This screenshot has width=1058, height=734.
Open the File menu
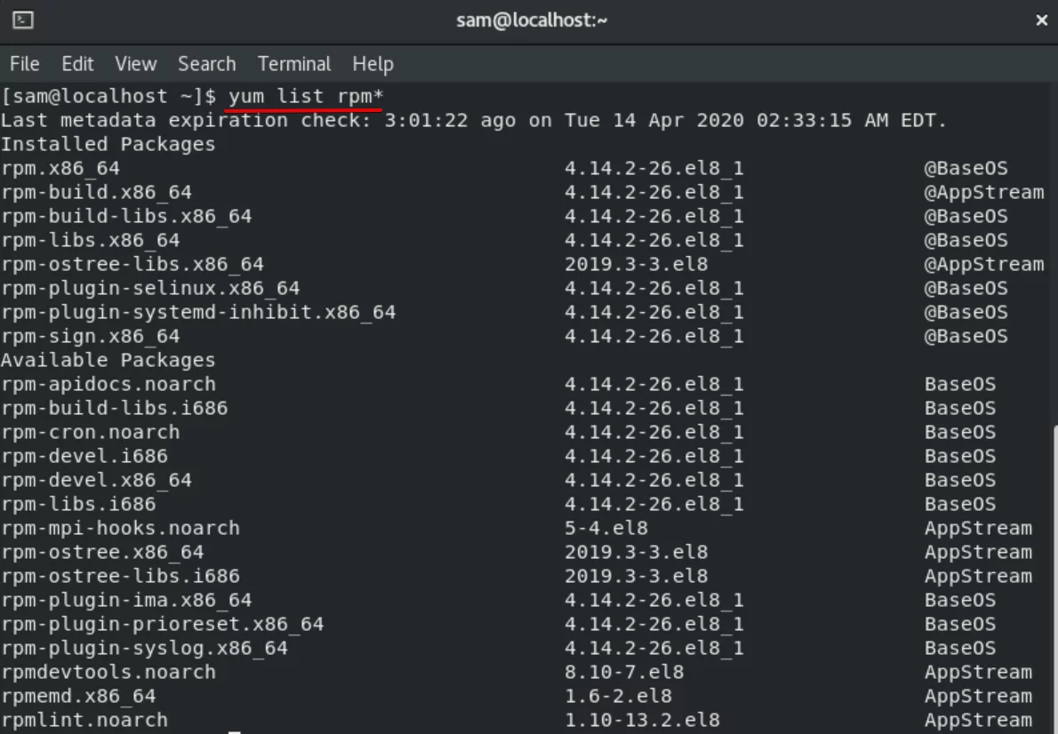tap(24, 64)
